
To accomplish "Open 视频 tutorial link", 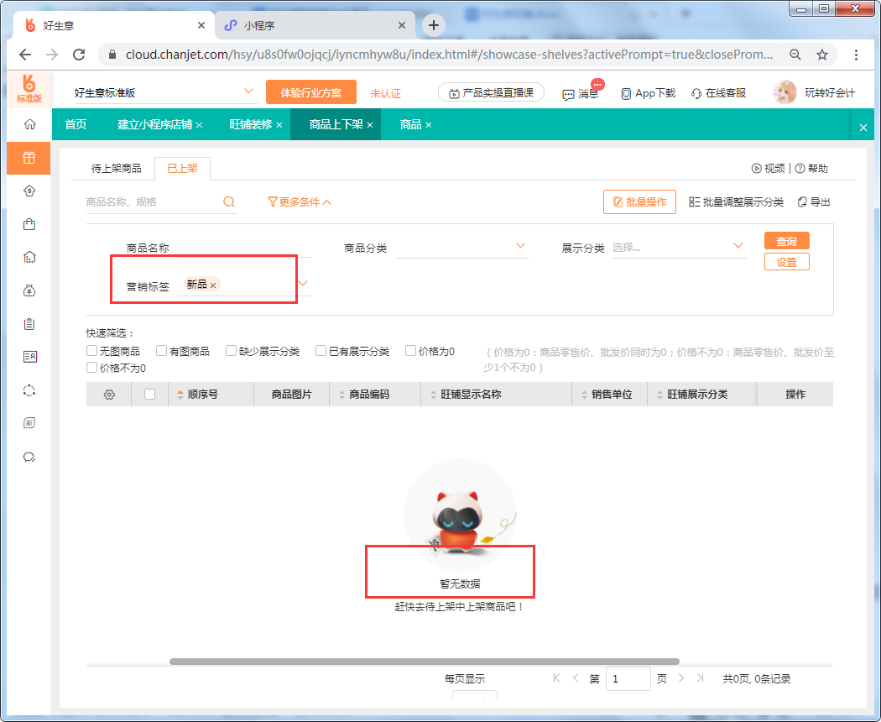I will (768, 168).
